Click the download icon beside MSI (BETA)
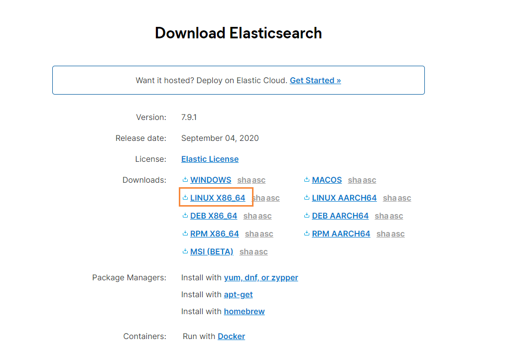Viewport: 514px width, 350px height. tap(185, 251)
